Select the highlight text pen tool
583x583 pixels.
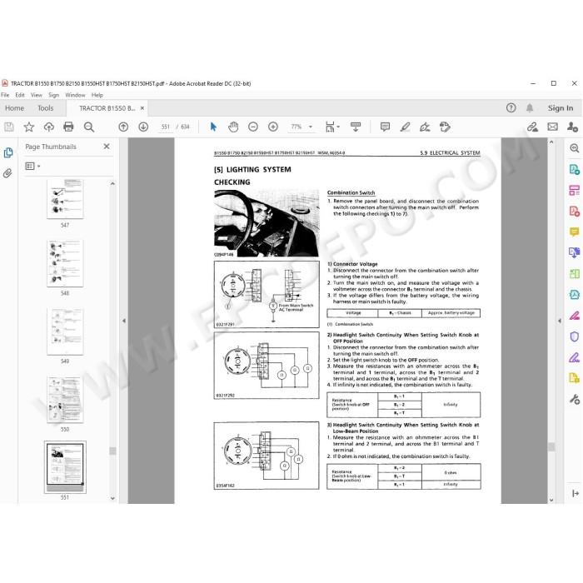[405, 127]
